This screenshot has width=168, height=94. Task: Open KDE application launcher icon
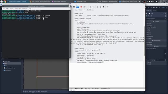tap(2, 2)
